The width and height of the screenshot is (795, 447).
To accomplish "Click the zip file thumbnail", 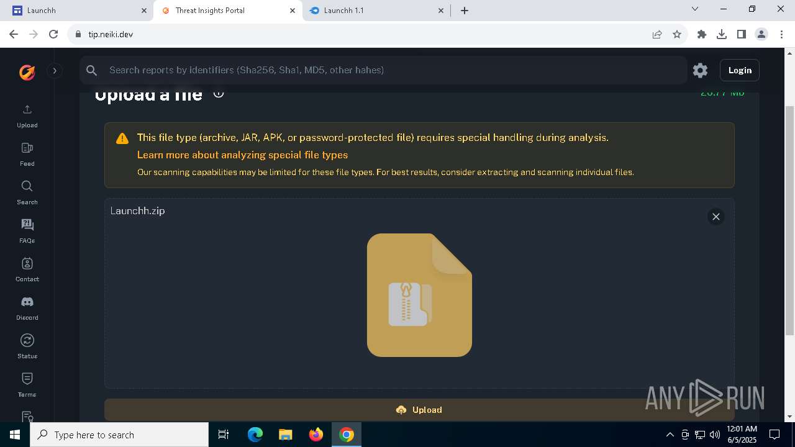I will 419,295.
